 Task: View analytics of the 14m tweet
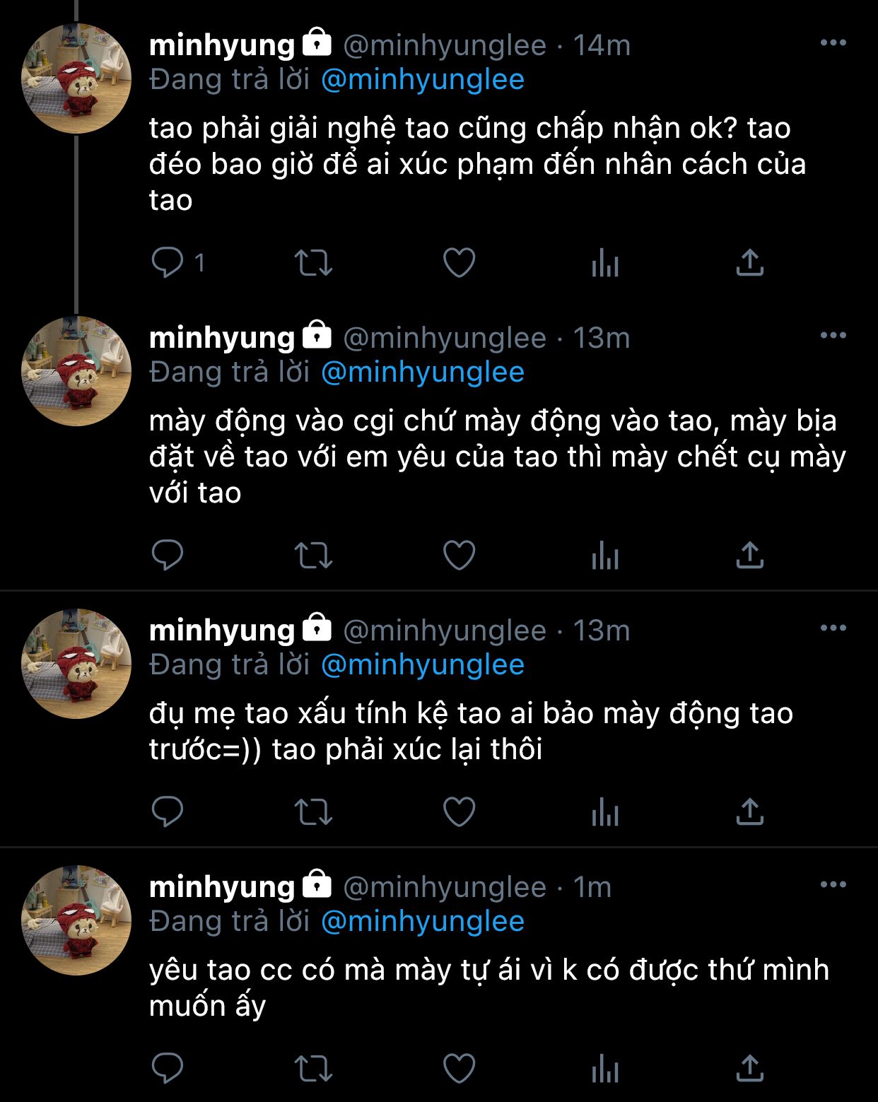(x=605, y=263)
